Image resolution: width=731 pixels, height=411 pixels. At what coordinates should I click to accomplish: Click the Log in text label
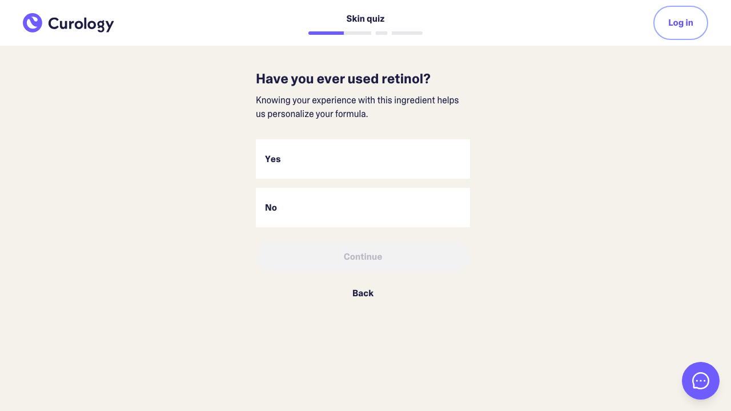[680, 23]
